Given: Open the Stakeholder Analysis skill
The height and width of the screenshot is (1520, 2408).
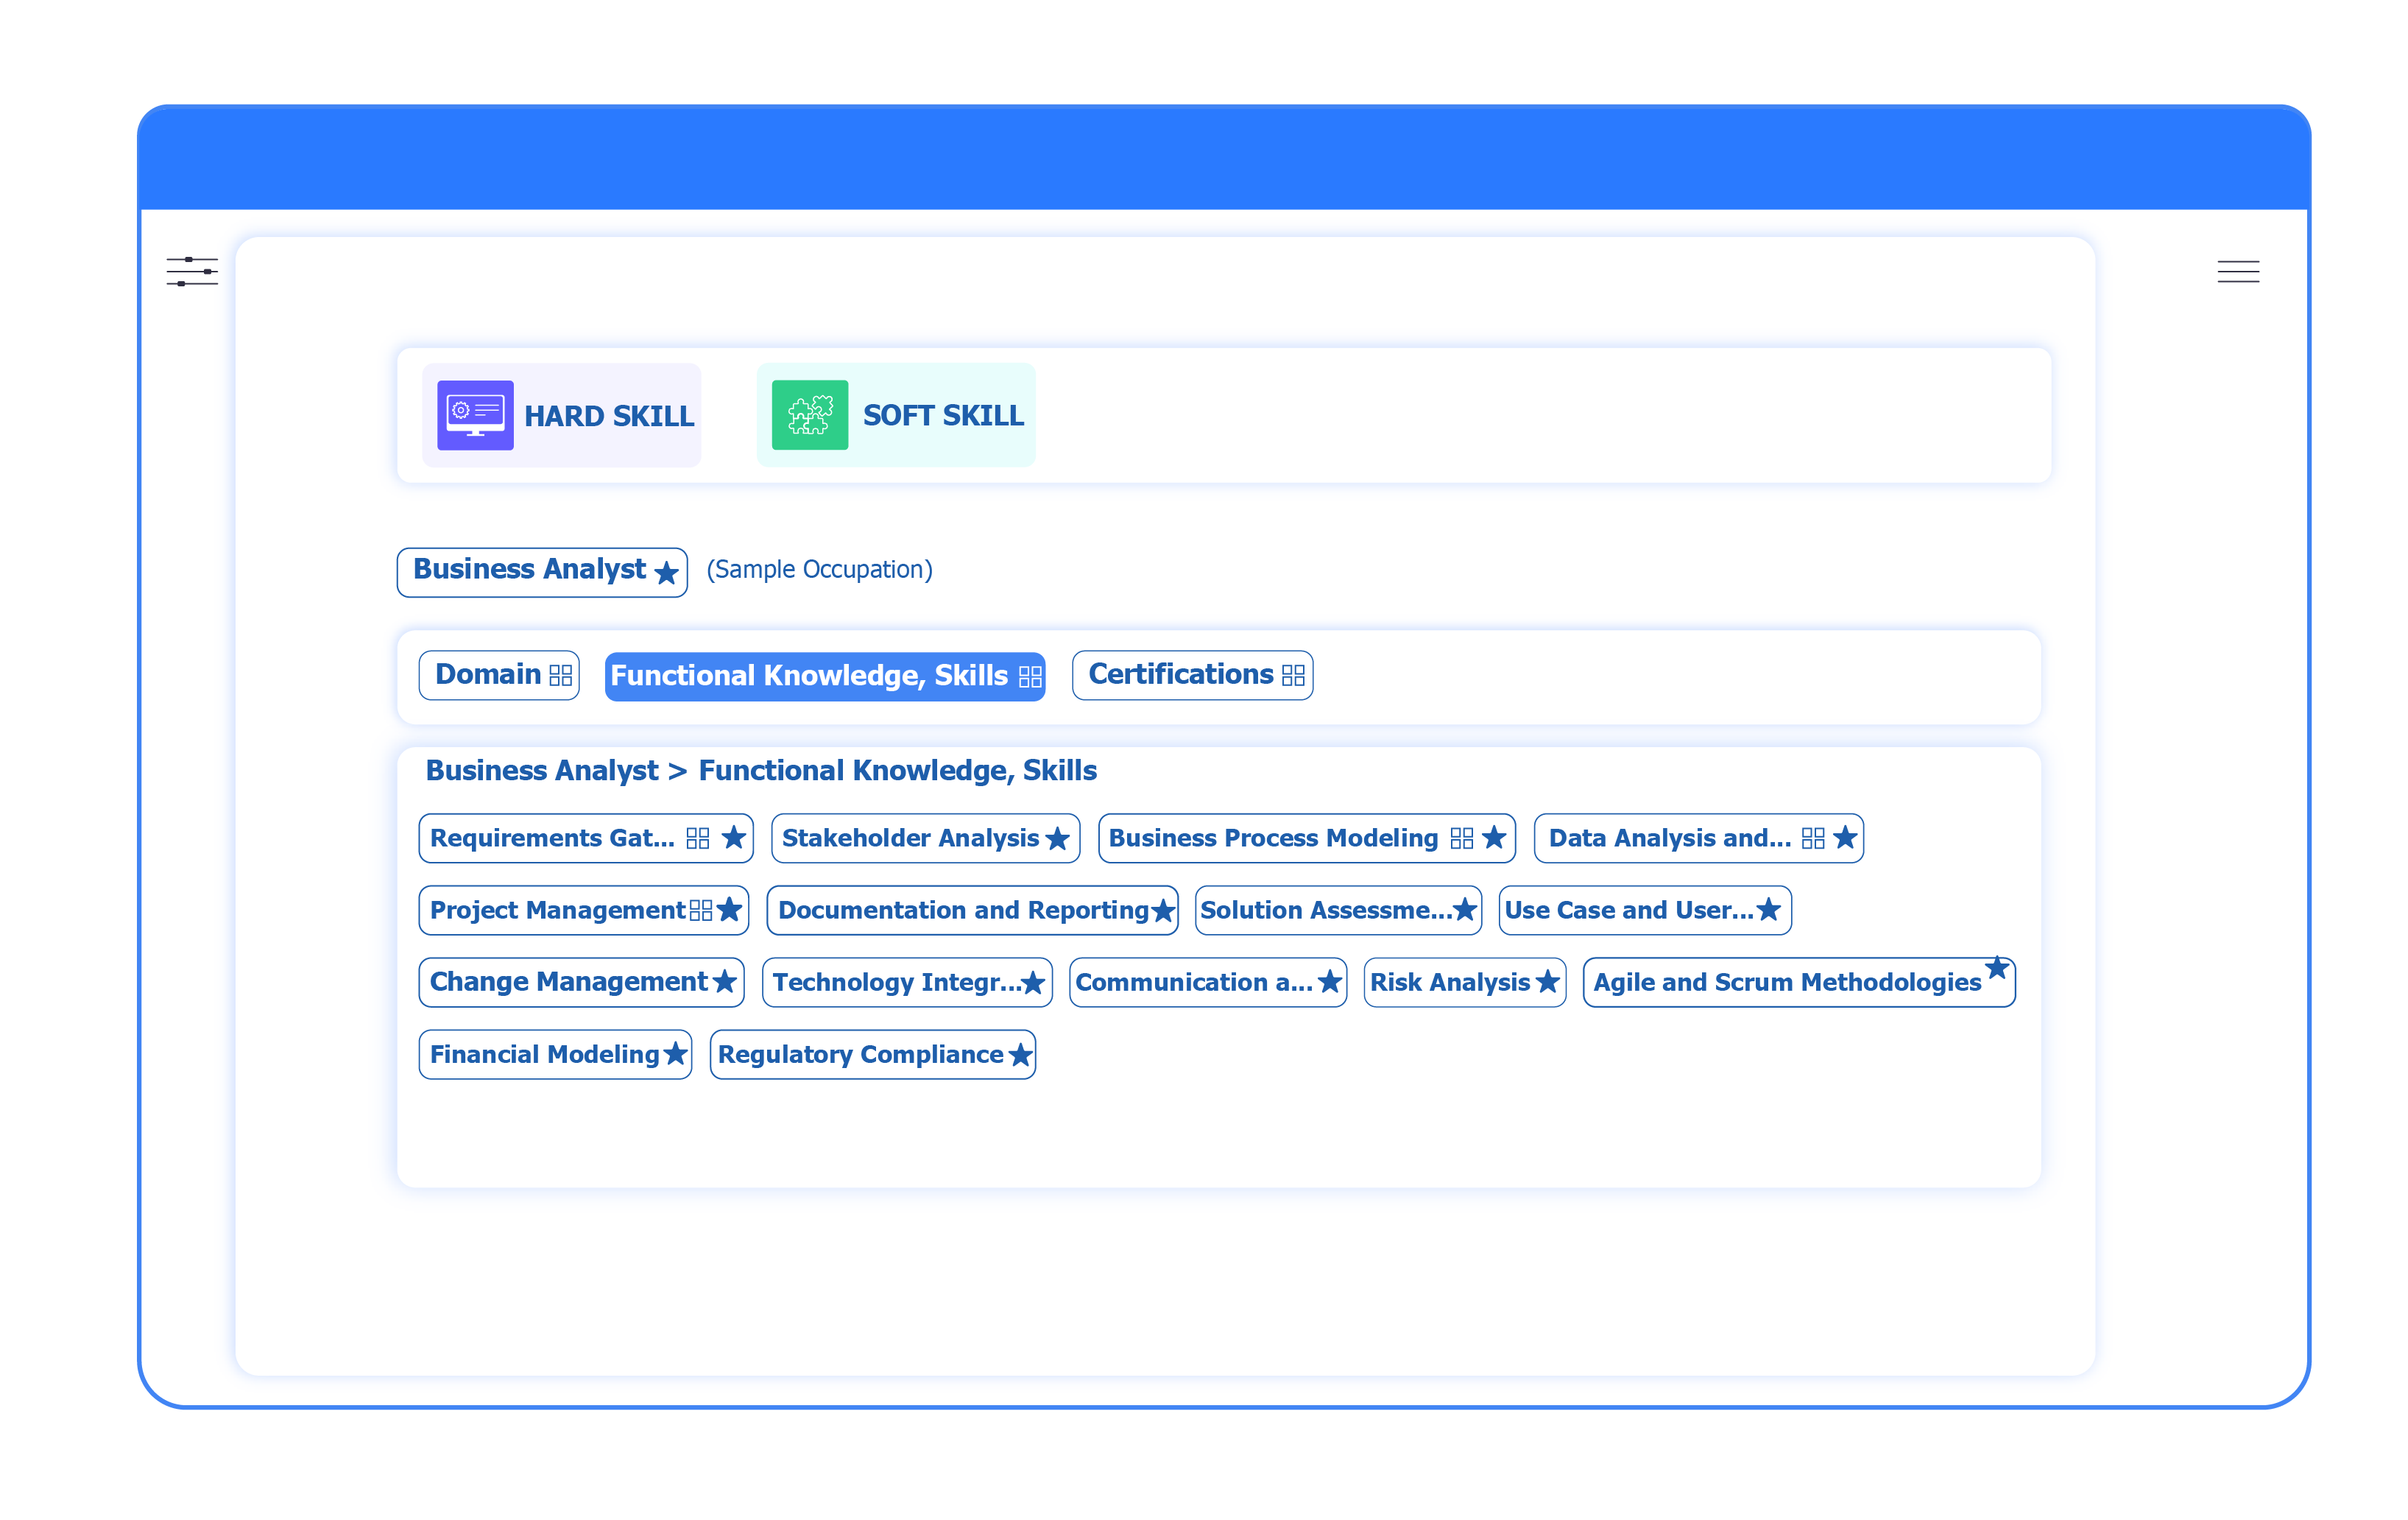Looking at the screenshot, I should [926, 838].
